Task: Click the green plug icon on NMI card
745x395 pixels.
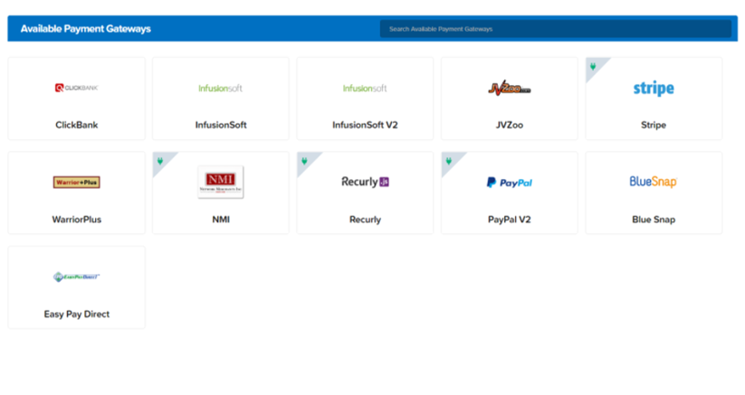Action: [x=160, y=161]
